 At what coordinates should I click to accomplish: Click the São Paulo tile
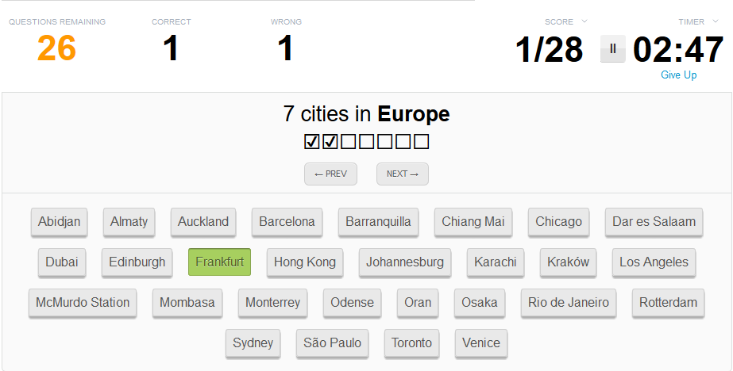[x=333, y=343]
